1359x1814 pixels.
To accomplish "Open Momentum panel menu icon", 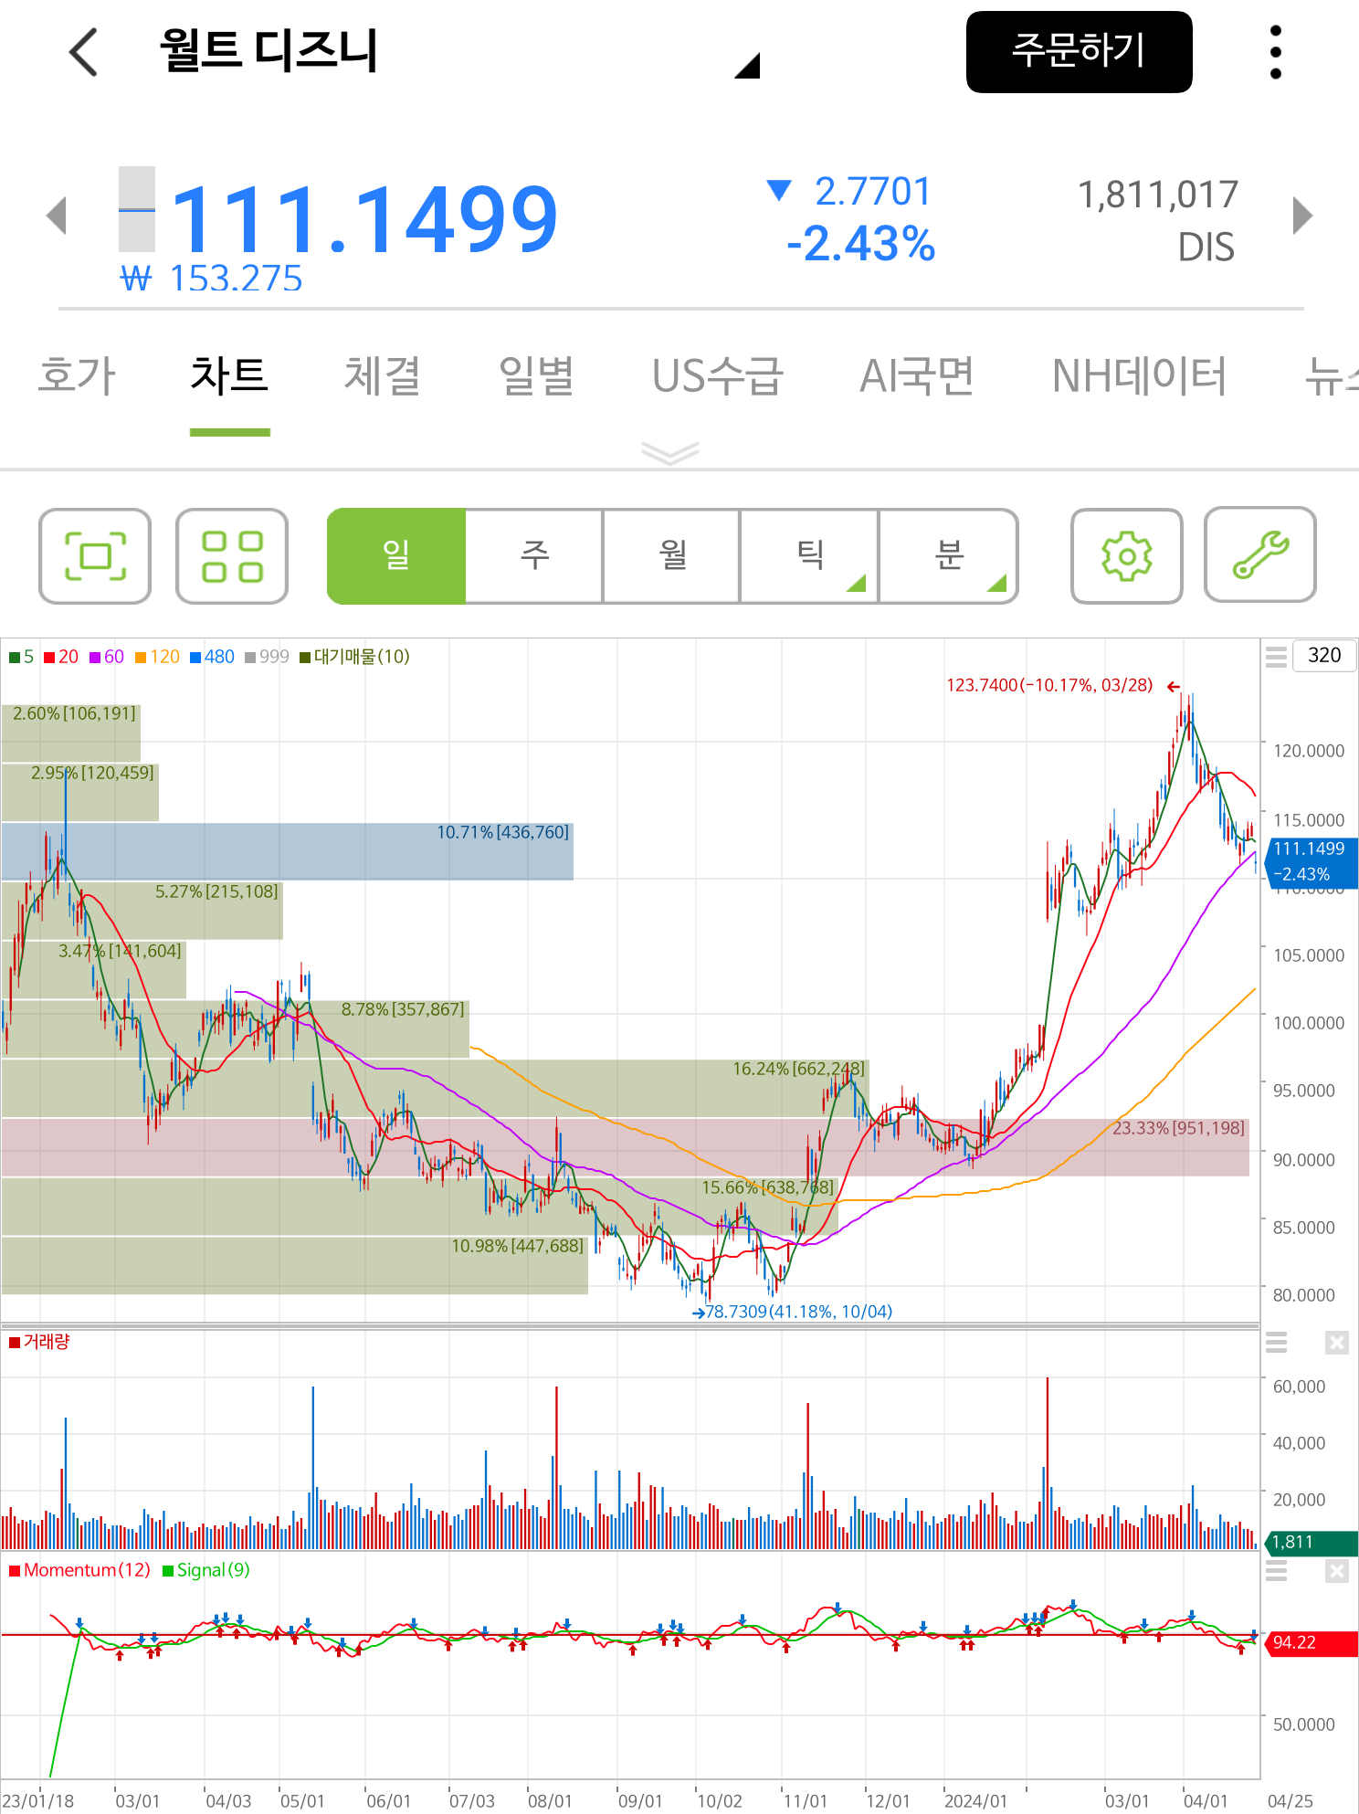I will pos(1276,1570).
